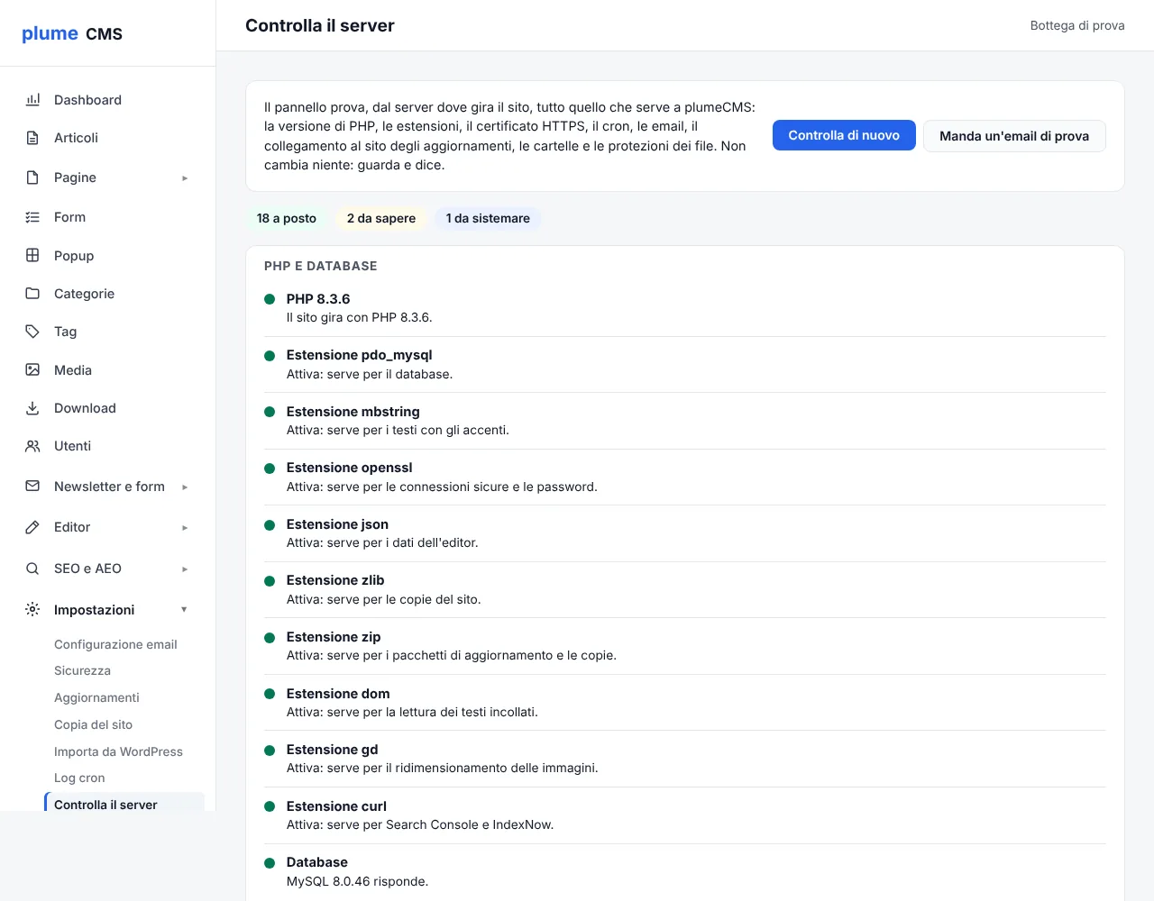
Task: Click the 18 a posto badge
Action: pyautogui.click(x=287, y=218)
